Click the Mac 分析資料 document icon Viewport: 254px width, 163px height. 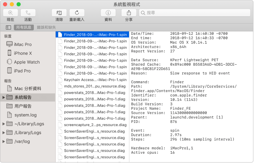point(9,88)
